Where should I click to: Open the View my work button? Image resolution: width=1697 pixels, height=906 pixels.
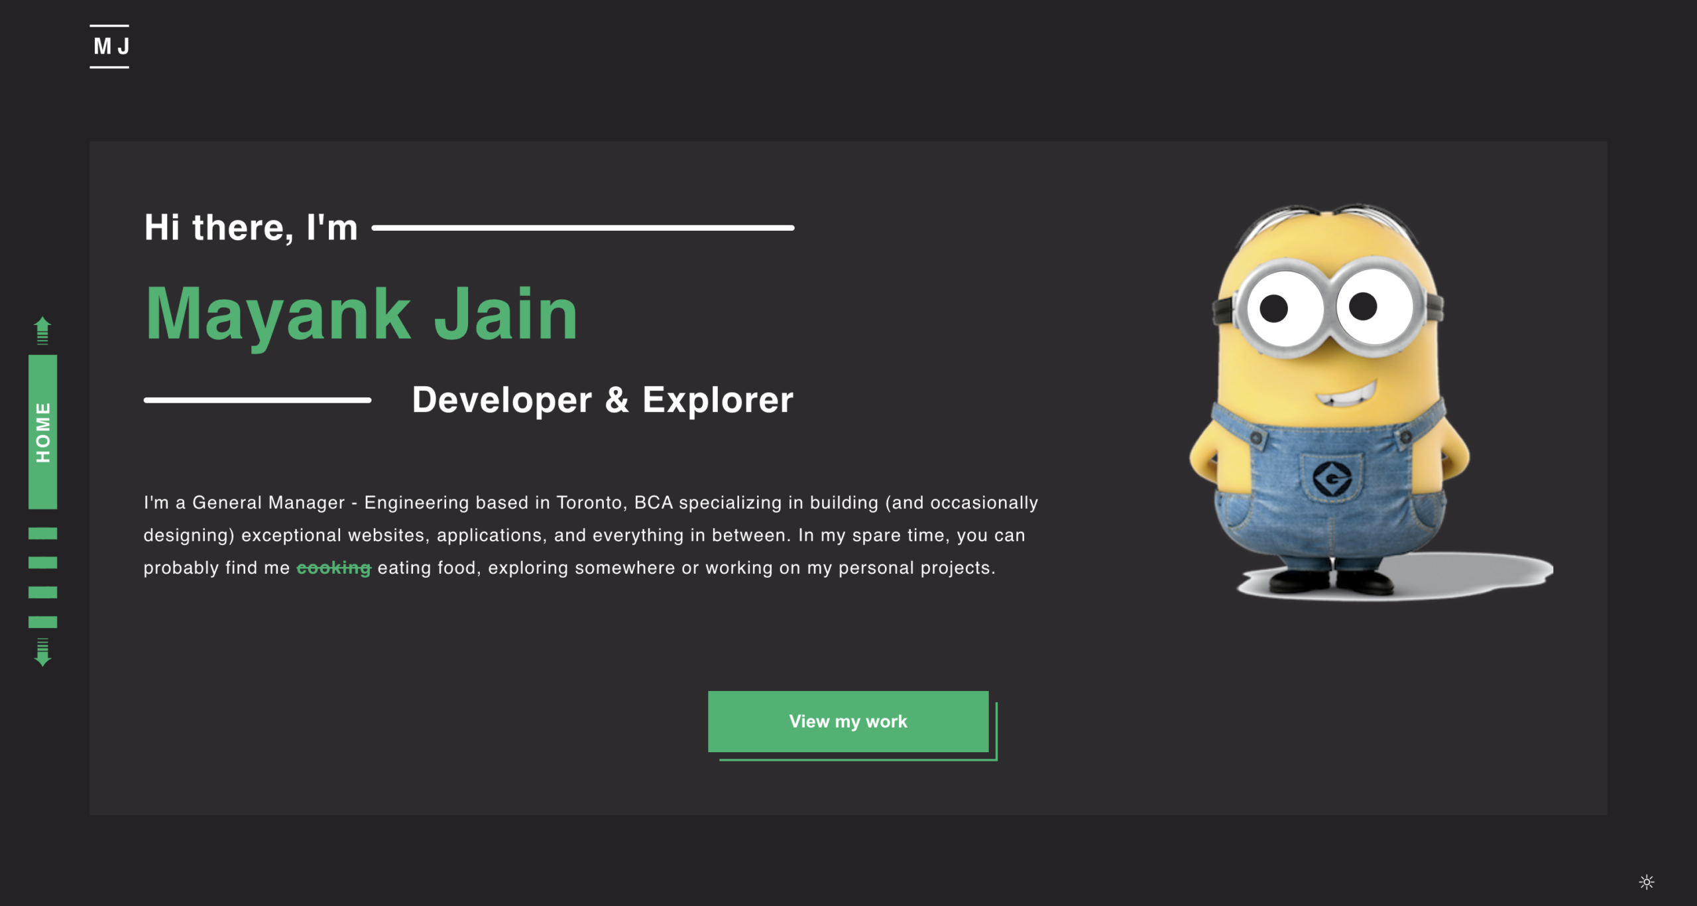[x=848, y=721]
